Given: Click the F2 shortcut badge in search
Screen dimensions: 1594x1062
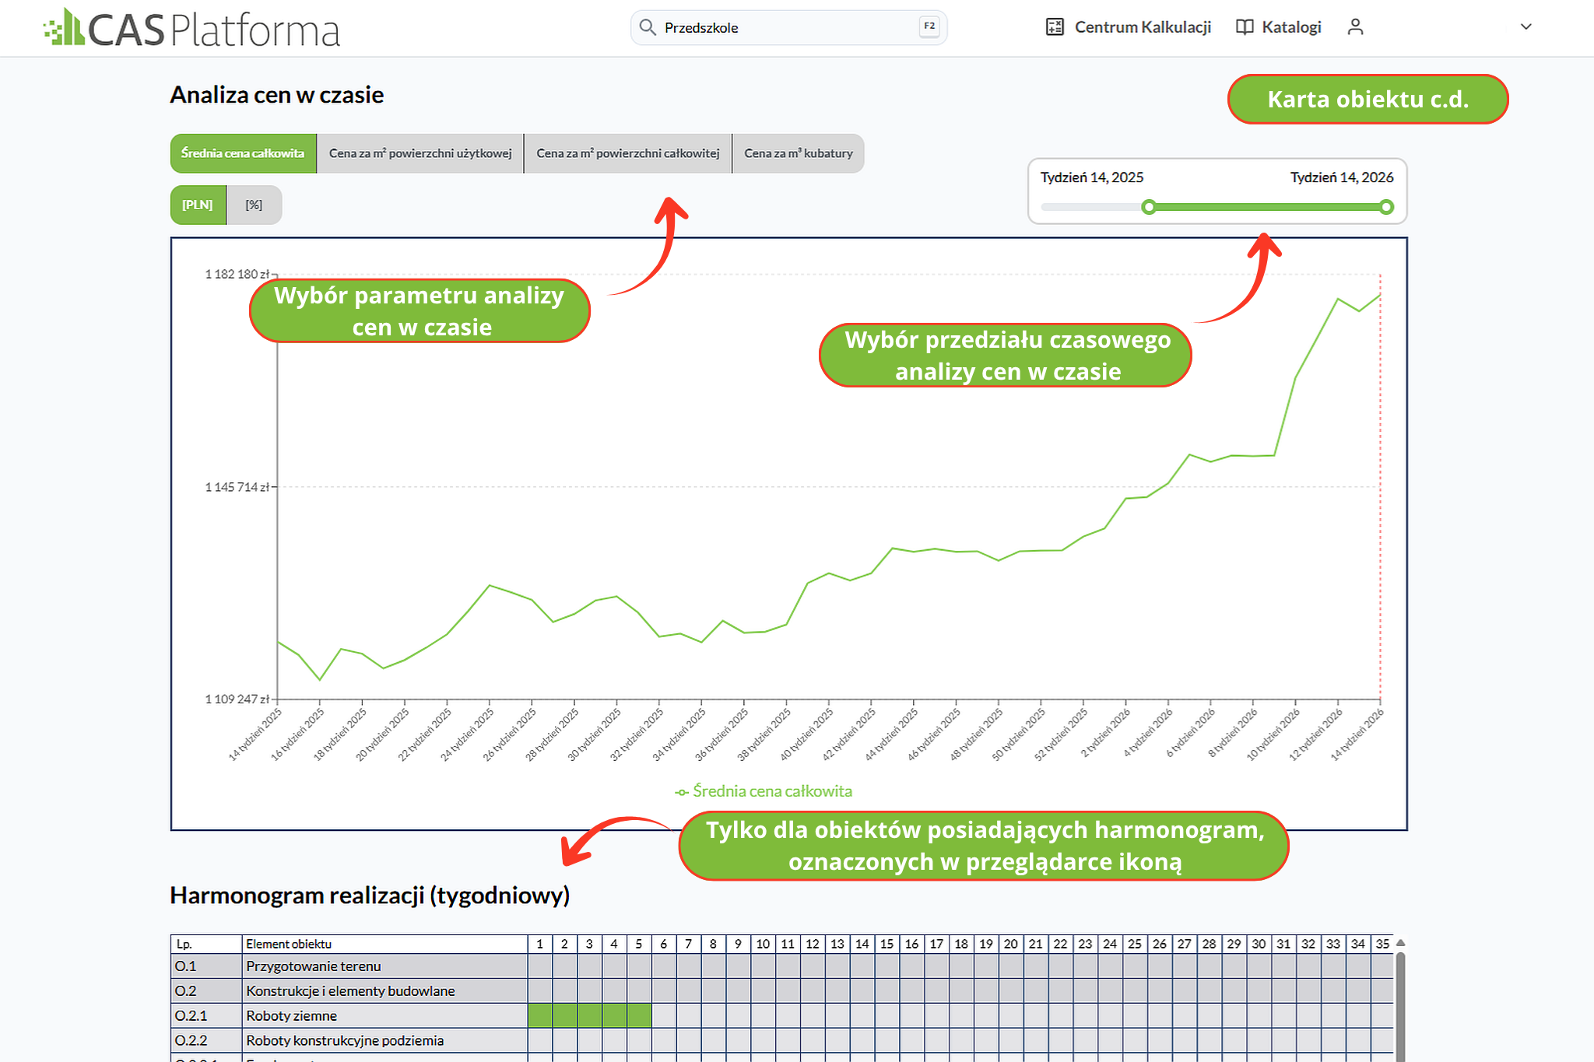Looking at the screenshot, I should click(929, 26).
